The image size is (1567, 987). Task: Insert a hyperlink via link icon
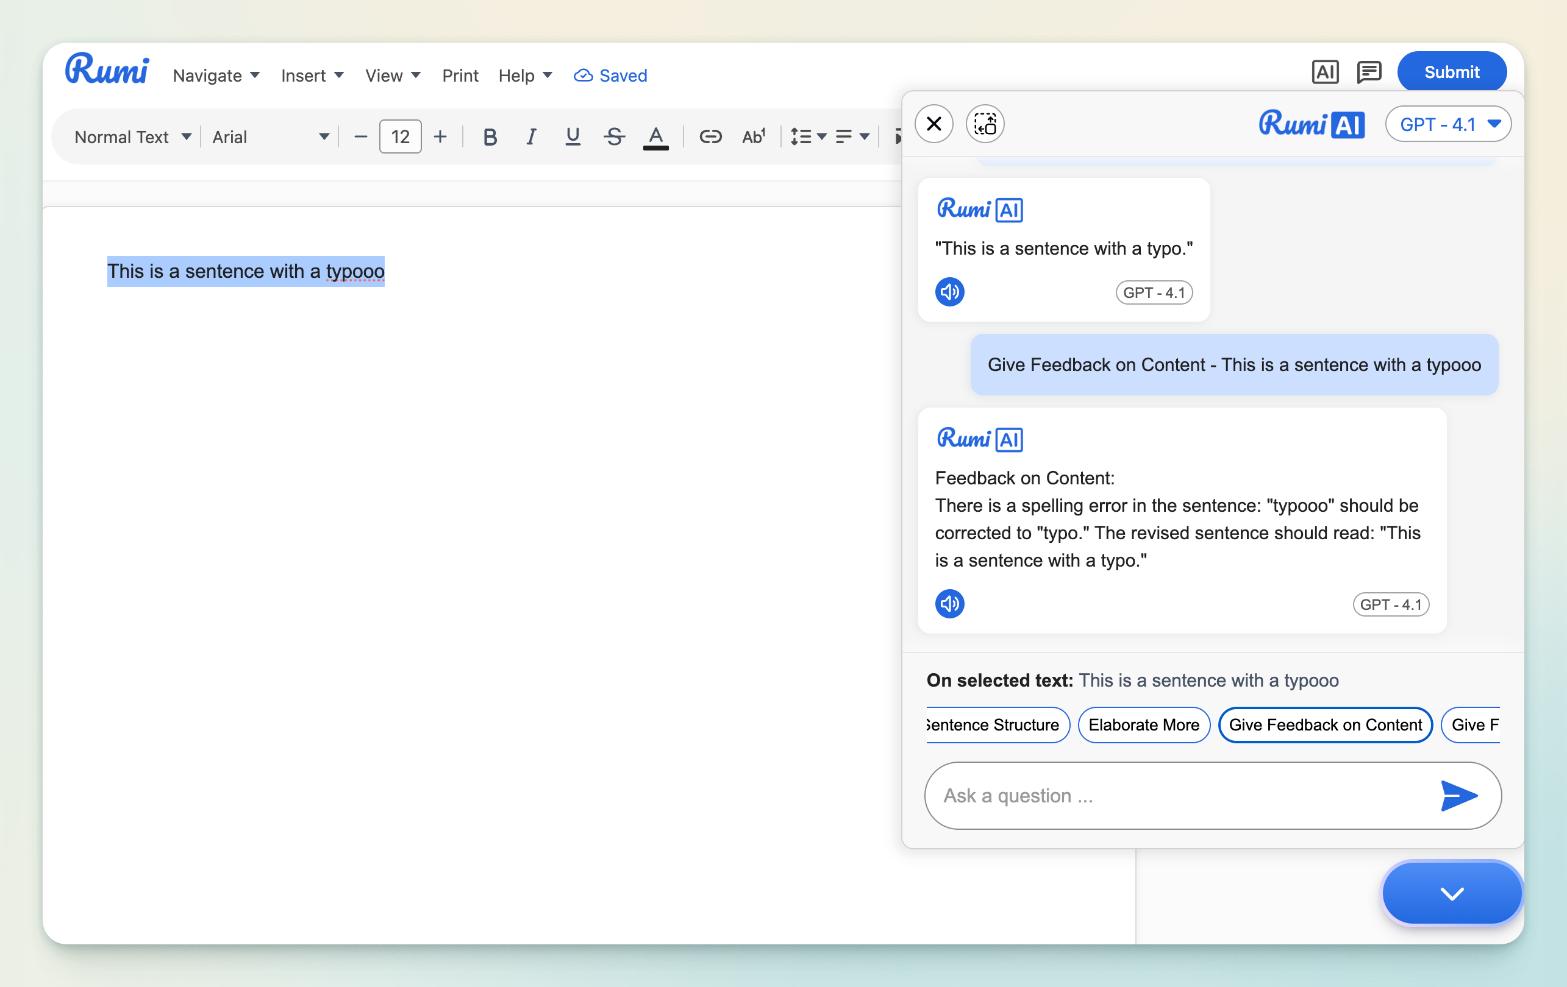[710, 136]
